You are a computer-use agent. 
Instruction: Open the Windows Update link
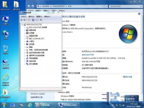click(x=38, y=94)
